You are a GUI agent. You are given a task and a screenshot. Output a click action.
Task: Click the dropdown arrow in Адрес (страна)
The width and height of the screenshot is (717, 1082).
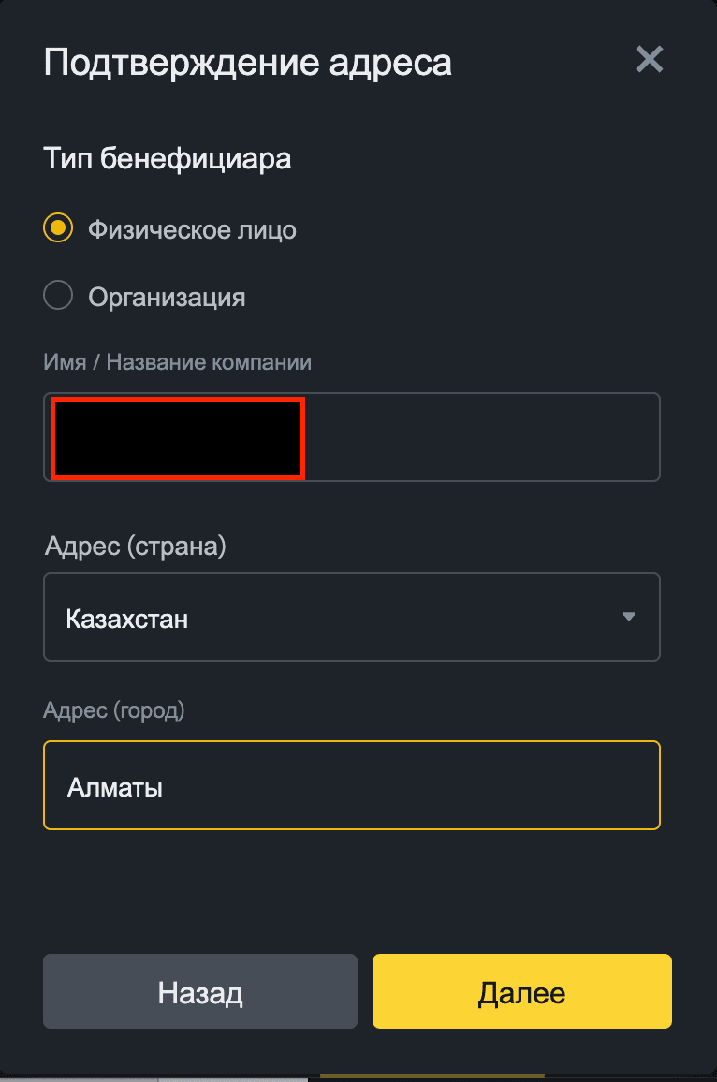pyautogui.click(x=629, y=617)
